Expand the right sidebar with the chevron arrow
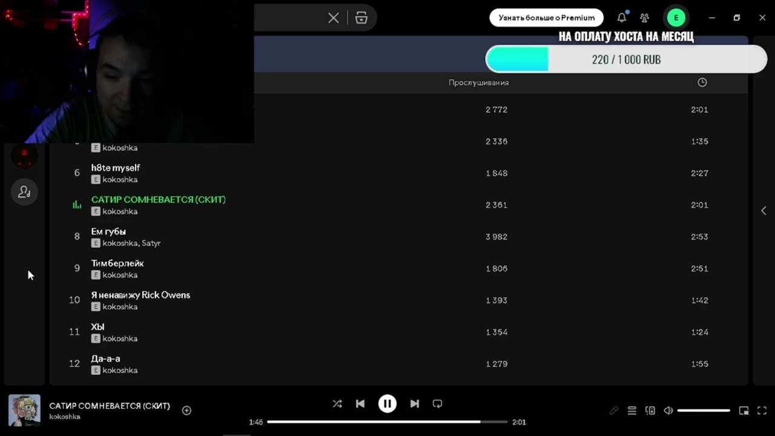775x436 pixels. tap(763, 211)
